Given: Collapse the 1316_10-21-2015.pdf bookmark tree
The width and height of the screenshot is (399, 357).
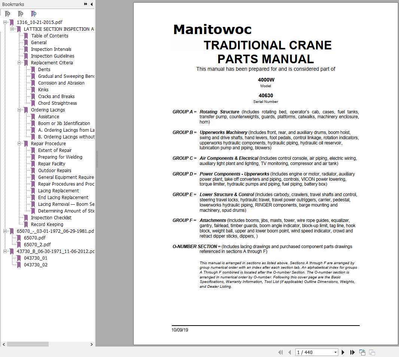Looking at the screenshot, I should pyautogui.click(x=4, y=22).
